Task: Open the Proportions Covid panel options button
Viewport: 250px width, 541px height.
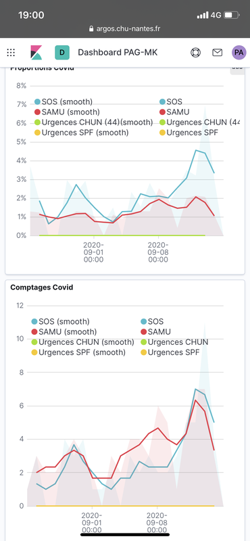Action: coord(237,69)
